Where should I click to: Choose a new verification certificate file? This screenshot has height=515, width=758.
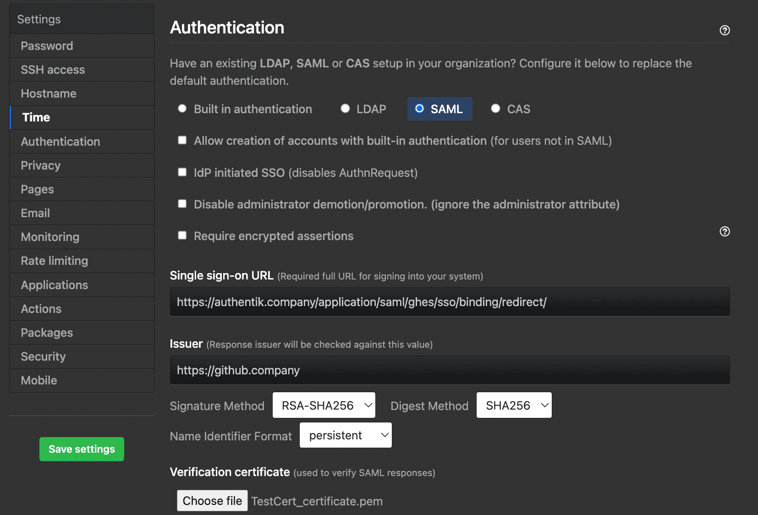pos(212,500)
